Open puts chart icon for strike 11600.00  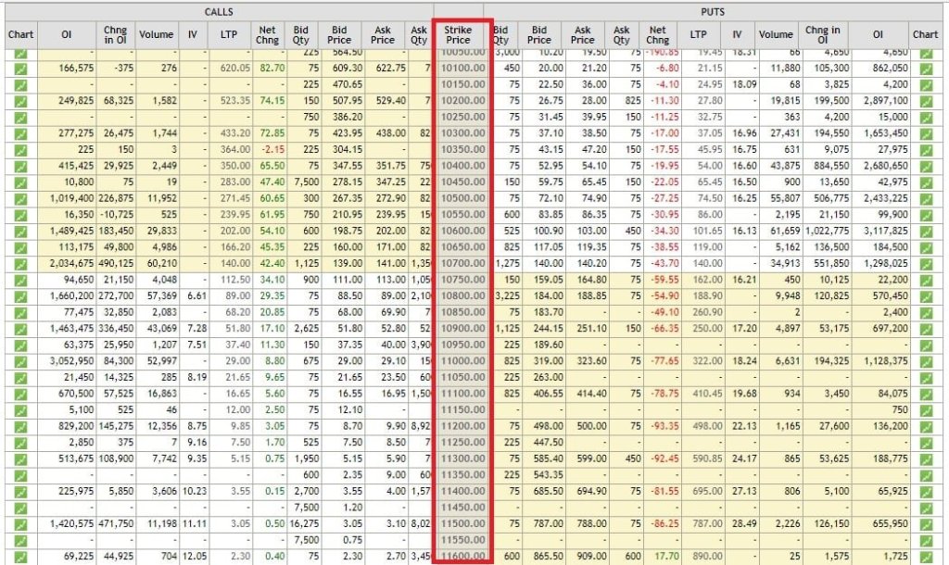click(925, 557)
